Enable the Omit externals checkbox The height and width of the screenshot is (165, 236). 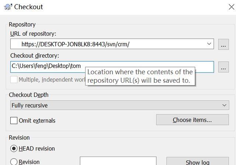14,121
